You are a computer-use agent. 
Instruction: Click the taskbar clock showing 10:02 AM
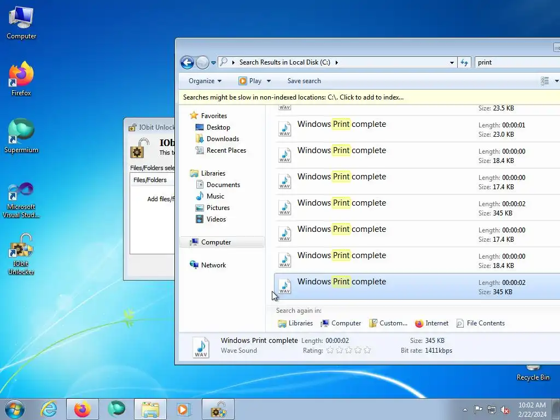[532, 410]
